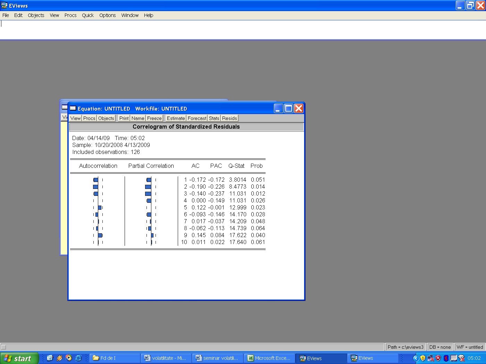Click the Path = c:\eviews3 status field

pyautogui.click(x=405, y=347)
